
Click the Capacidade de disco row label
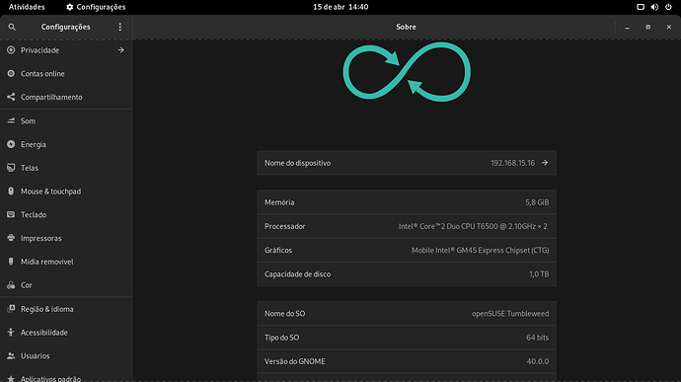(297, 274)
